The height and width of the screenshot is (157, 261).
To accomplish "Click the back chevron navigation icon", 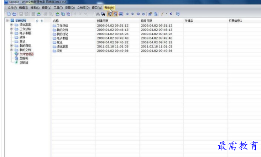I will coord(75,14).
